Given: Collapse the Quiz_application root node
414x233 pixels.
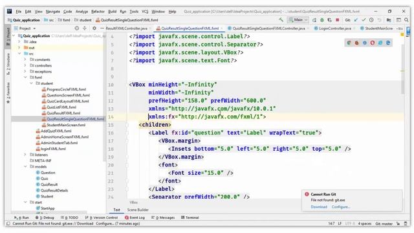Looking at the screenshot, I should coord(14,36).
